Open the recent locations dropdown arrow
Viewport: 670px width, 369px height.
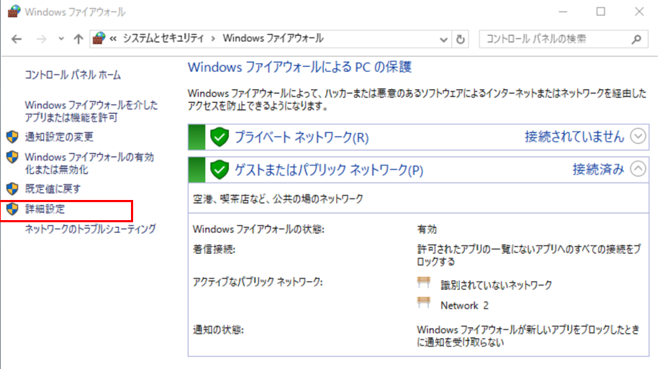coord(61,39)
